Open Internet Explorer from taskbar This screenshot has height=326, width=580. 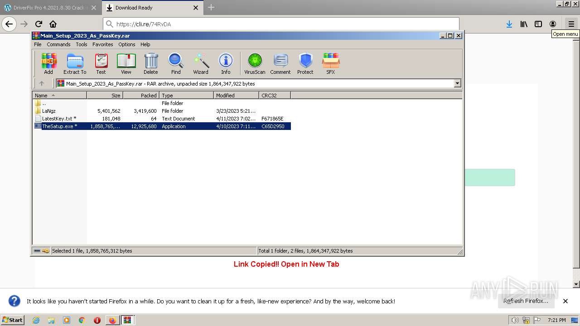pos(36,320)
